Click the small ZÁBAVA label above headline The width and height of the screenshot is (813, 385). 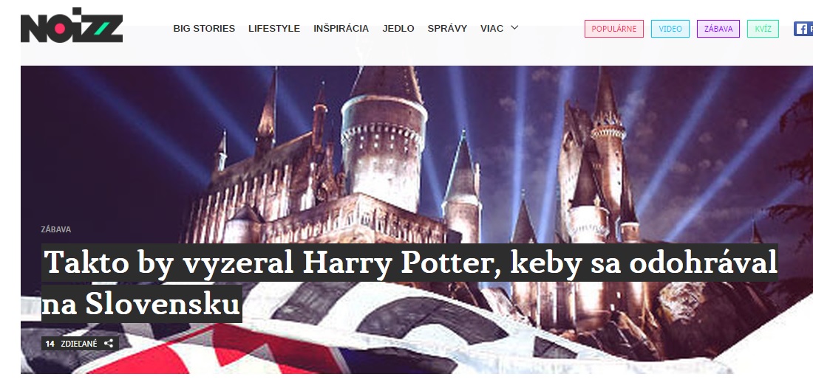[x=56, y=229]
